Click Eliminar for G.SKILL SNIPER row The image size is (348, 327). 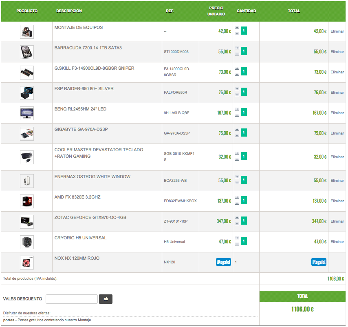(x=337, y=72)
